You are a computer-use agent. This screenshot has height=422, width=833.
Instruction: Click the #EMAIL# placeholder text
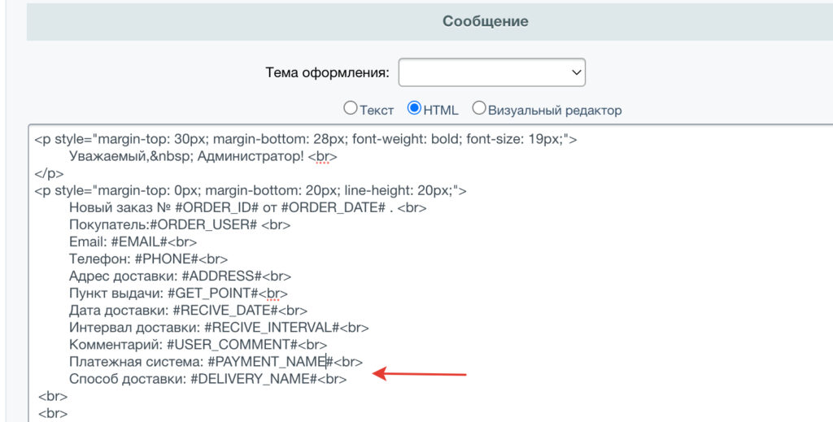click(x=139, y=241)
